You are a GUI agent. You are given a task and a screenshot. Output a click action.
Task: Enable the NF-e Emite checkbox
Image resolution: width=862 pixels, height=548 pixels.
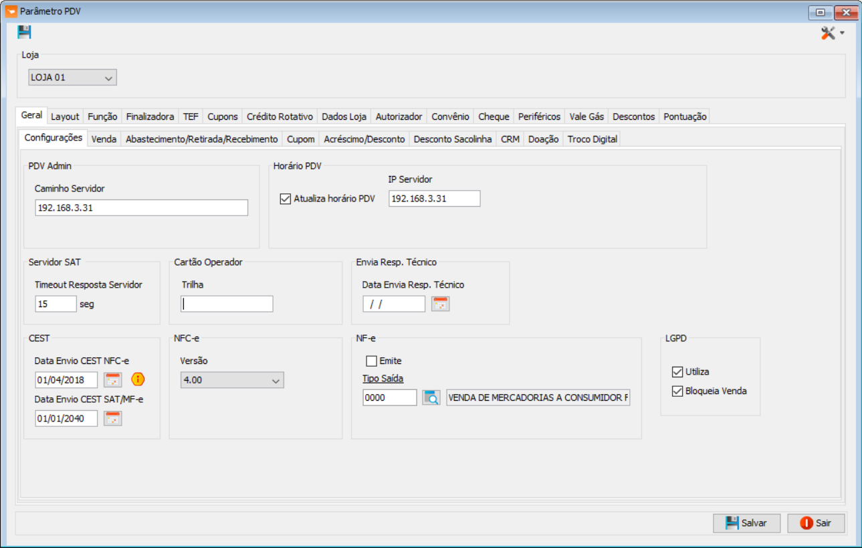click(372, 361)
